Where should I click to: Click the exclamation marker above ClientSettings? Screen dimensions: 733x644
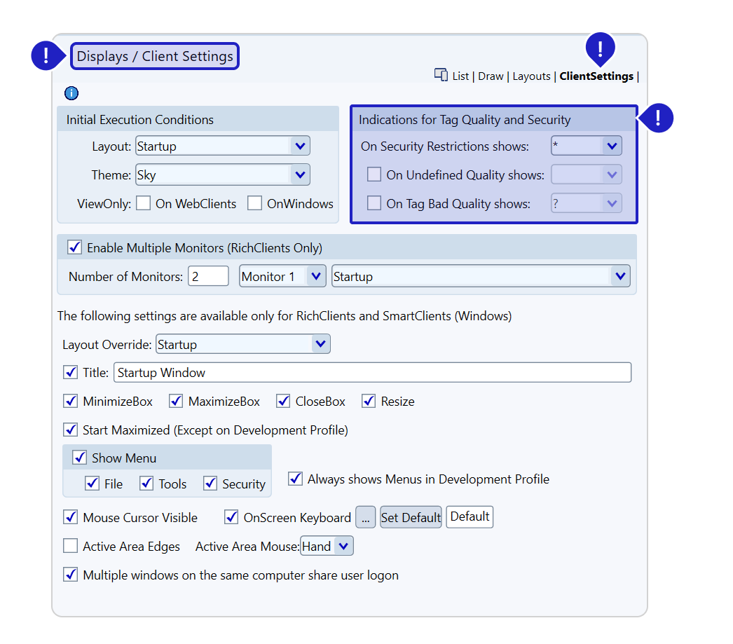pos(599,48)
